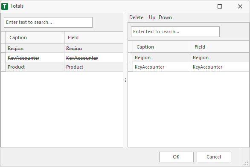Viewport: 250px width, 167px height.
Task: Maximize the Totals dialog window
Action: point(220,6)
